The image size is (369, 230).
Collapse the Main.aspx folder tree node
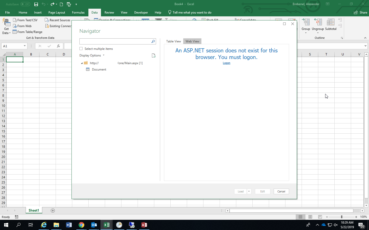tap(82, 63)
